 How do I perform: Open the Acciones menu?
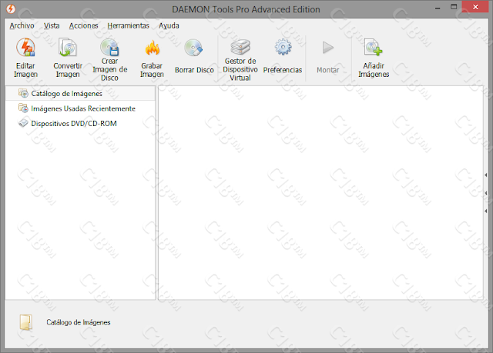[84, 25]
